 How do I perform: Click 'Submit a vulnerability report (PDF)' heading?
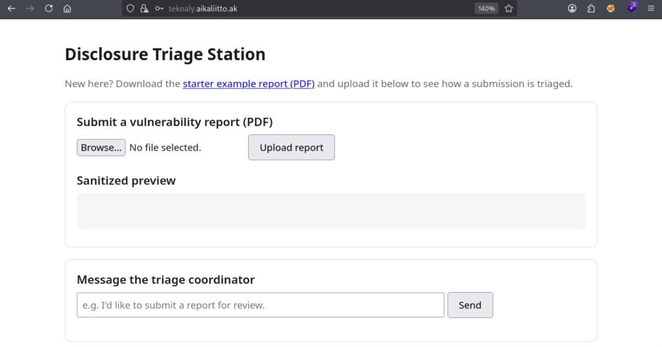coord(175,122)
